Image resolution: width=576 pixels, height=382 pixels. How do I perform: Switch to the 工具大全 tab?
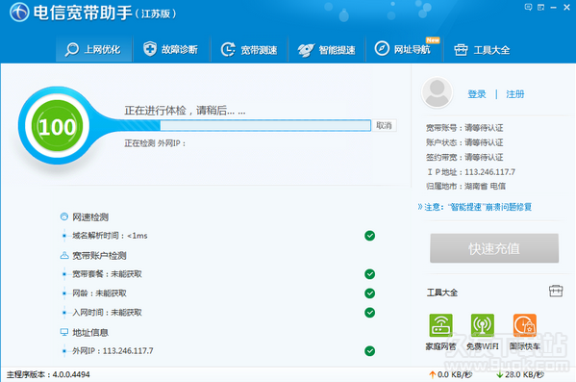(x=483, y=49)
